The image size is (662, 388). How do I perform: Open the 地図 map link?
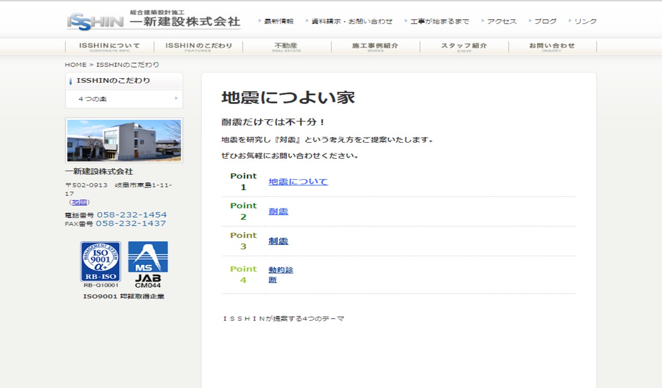[x=79, y=202]
